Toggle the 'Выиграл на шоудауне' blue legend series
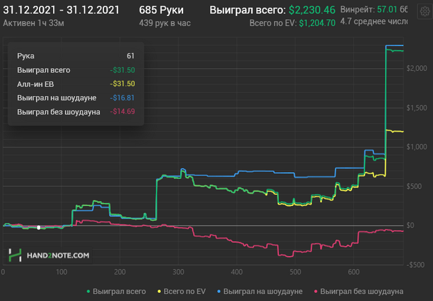 (x=260, y=291)
